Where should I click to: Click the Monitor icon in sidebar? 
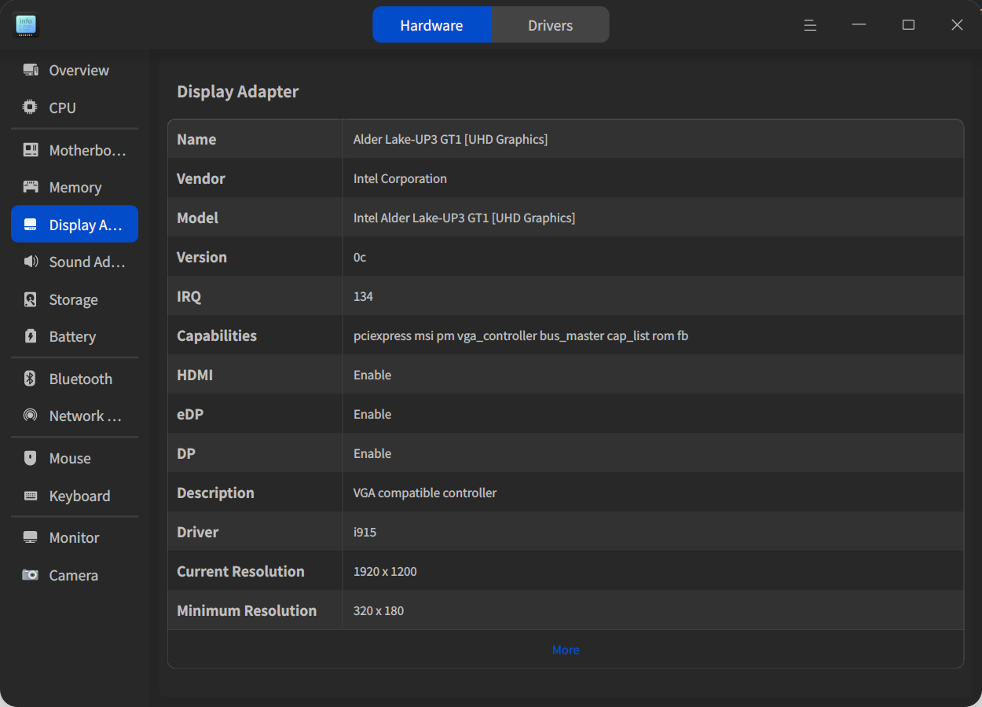[x=31, y=537]
